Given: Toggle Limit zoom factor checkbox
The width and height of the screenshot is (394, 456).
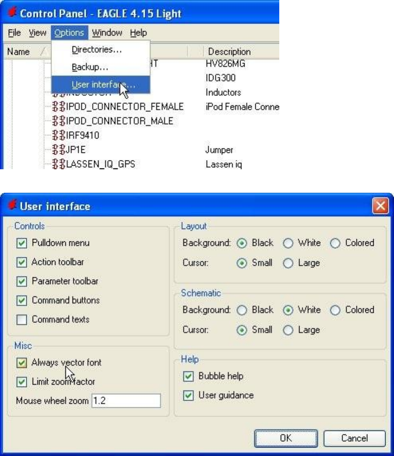Looking at the screenshot, I should [22, 382].
